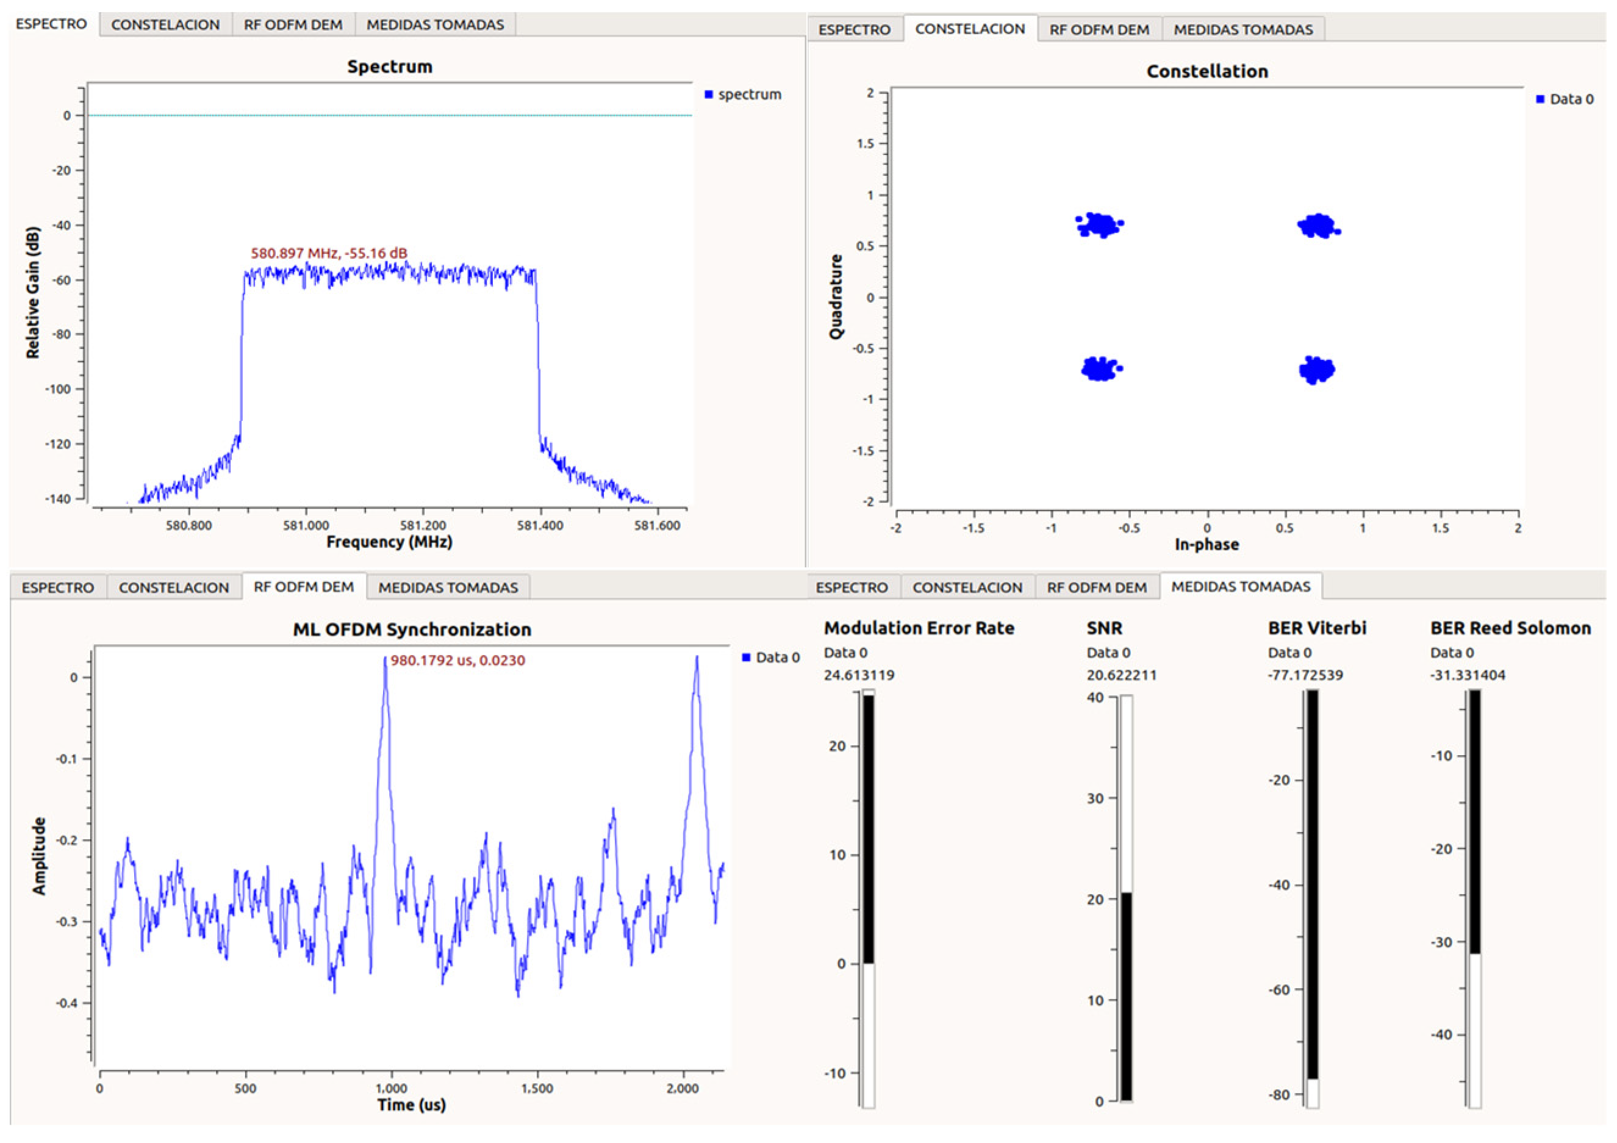This screenshot has height=1143, width=1617.
Task: Click the ML OFDM Synchronization Data 0 legend
Action: [x=770, y=657]
